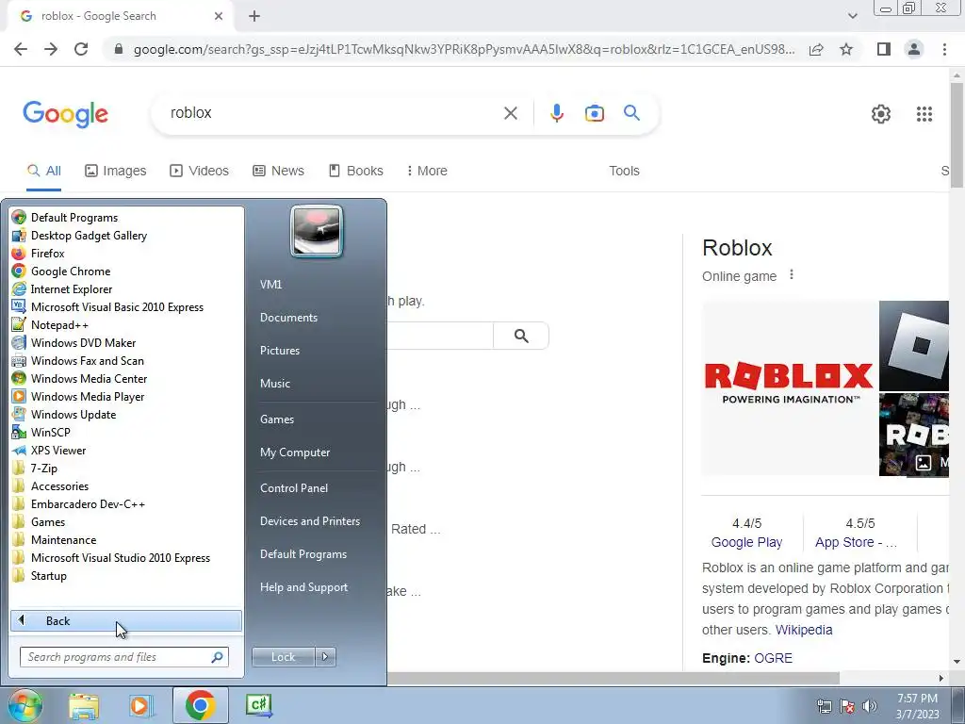Open My Computer from the Start menu
Image resolution: width=965 pixels, height=724 pixels.
point(295,452)
